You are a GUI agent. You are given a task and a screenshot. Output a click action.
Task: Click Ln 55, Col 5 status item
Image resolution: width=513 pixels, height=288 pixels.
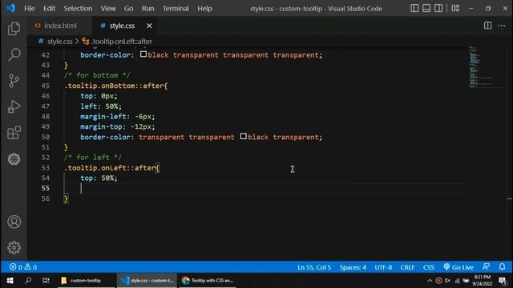point(314,267)
